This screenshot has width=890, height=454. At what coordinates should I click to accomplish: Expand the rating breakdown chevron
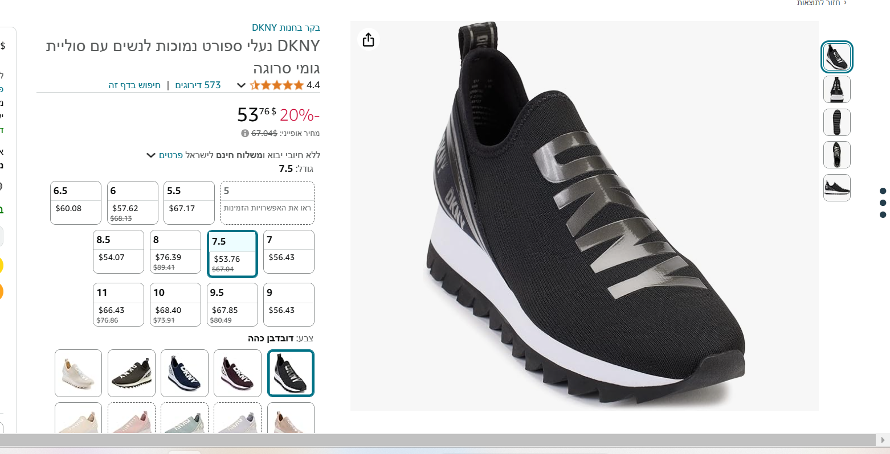(241, 85)
